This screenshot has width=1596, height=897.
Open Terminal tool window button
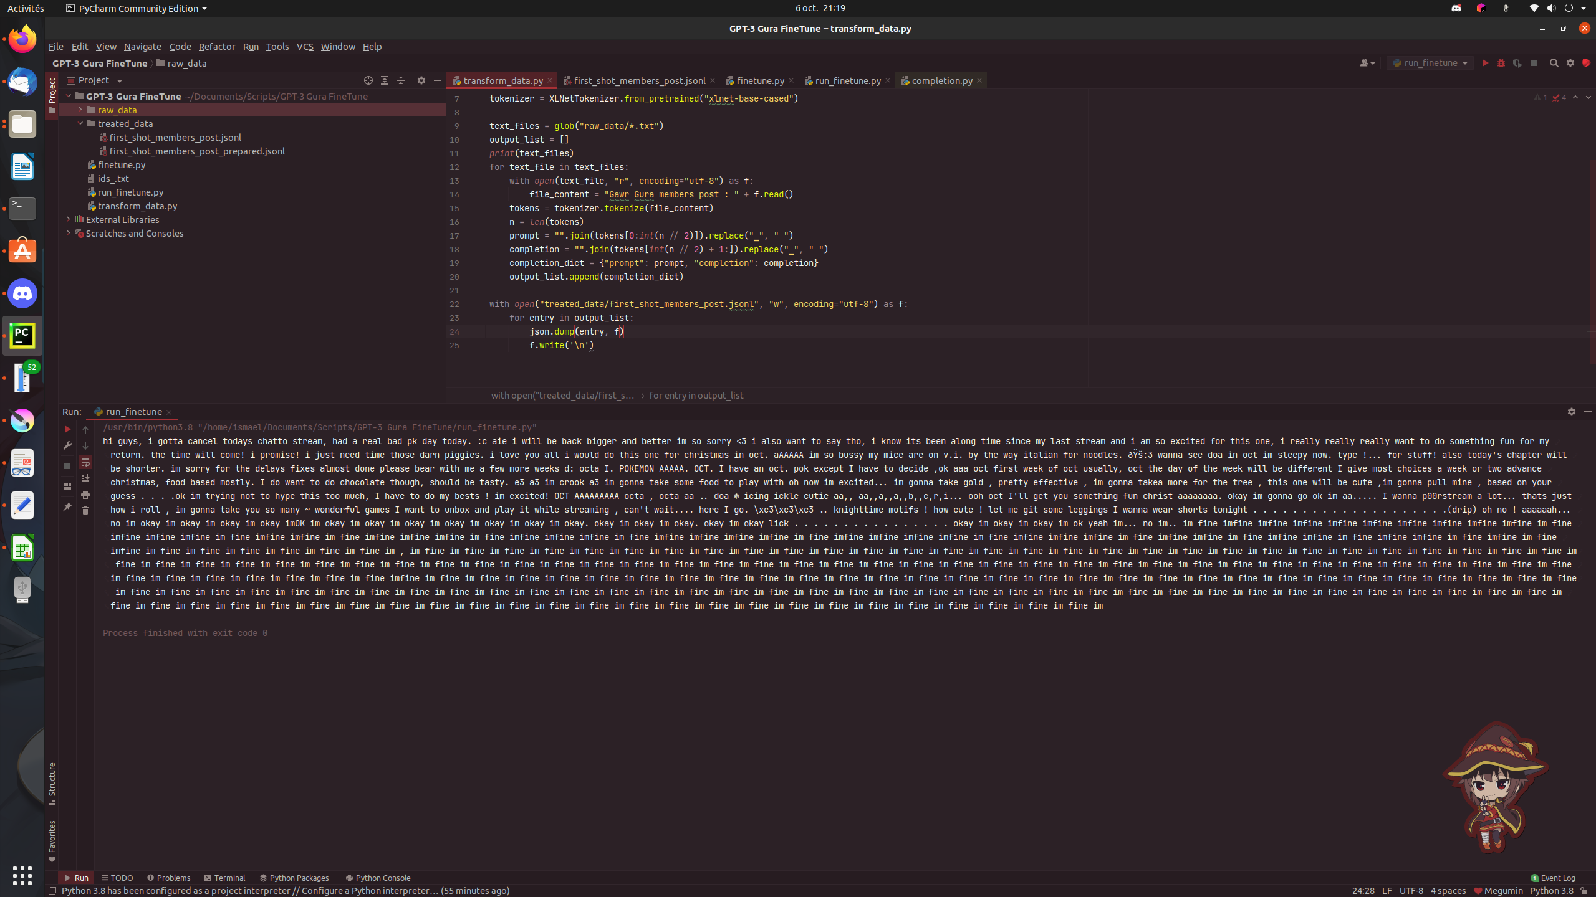[x=224, y=878]
